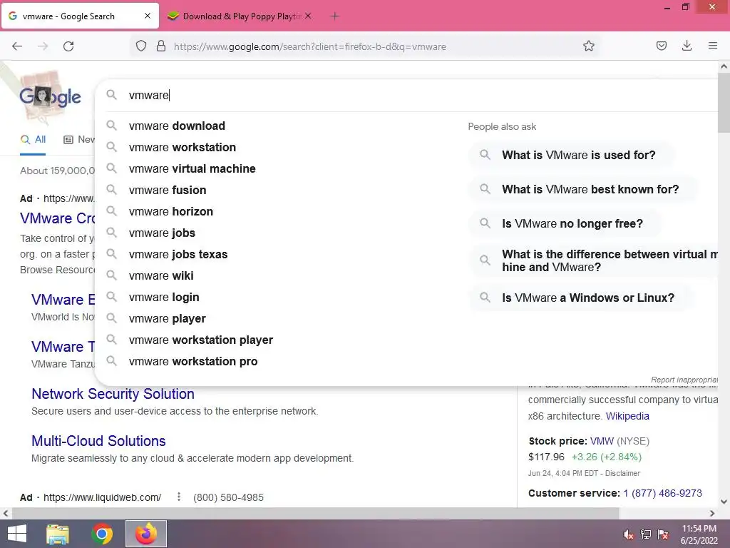The height and width of the screenshot is (548, 730).
Task: Launch Google Chrome from the taskbar
Action: tap(102, 534)
